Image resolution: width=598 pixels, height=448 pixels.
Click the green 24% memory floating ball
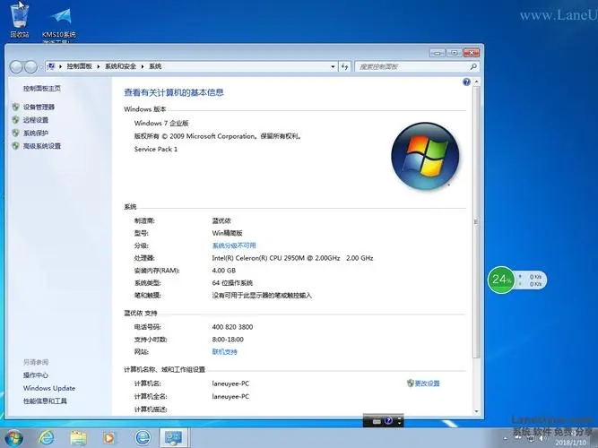point(501,280)
